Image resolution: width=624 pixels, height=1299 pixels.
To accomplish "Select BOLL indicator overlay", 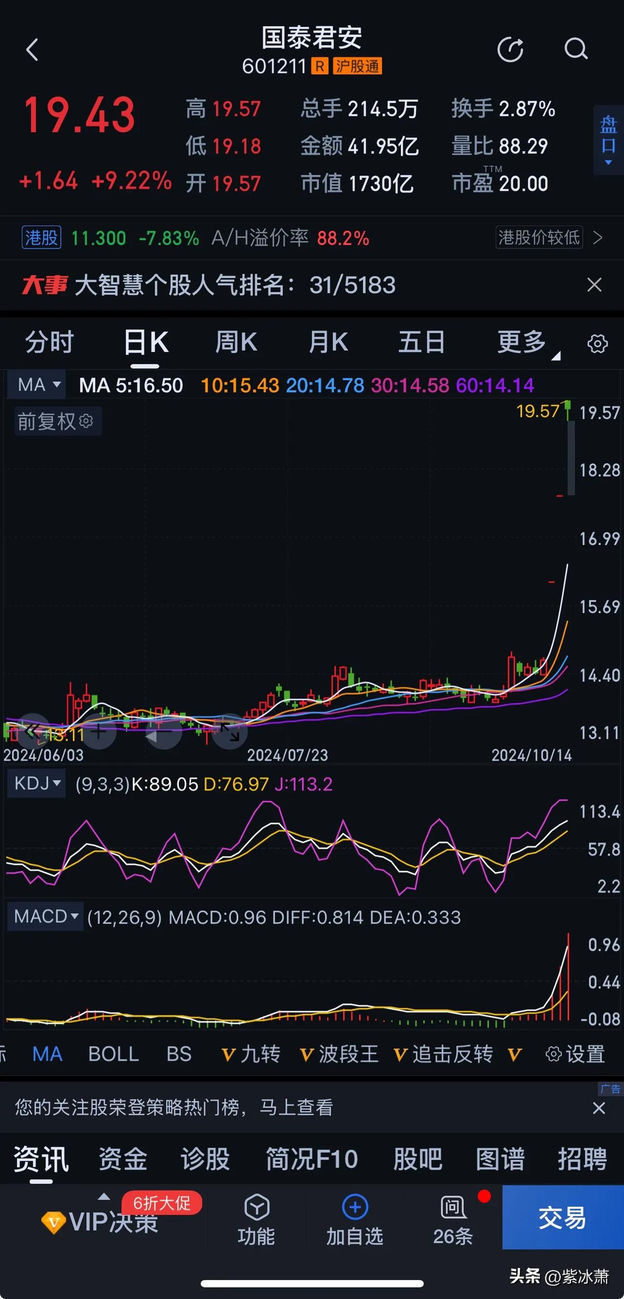I will pos(114,1054).
